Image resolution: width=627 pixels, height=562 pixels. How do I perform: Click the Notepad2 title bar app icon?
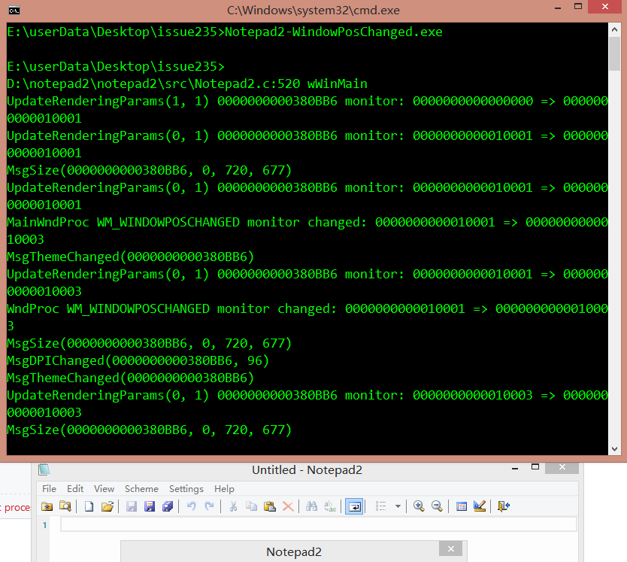(44, 469)
